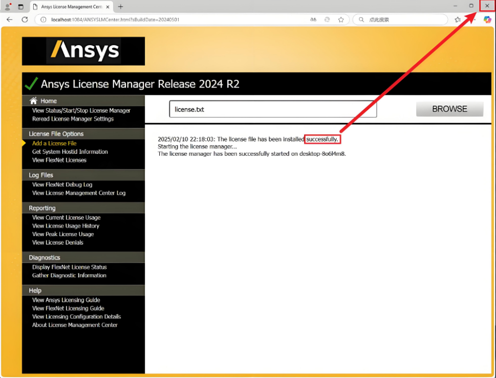Open View Current License Usage
Screen dimensions: 496x378
(67, 218)
